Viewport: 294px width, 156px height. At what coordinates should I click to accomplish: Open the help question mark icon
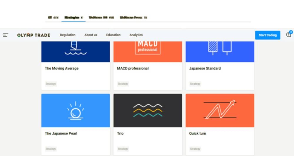point(288,35)
